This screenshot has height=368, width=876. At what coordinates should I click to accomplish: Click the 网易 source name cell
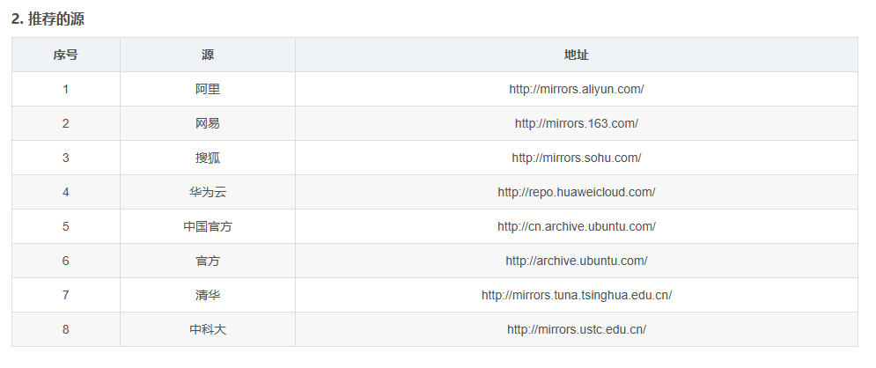click(208, 123)
